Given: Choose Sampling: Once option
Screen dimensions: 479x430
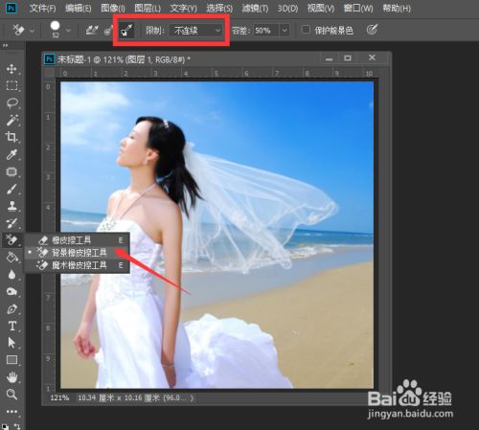Looking at the screenshot, I should pyautogui.click(x=108, y=31).
